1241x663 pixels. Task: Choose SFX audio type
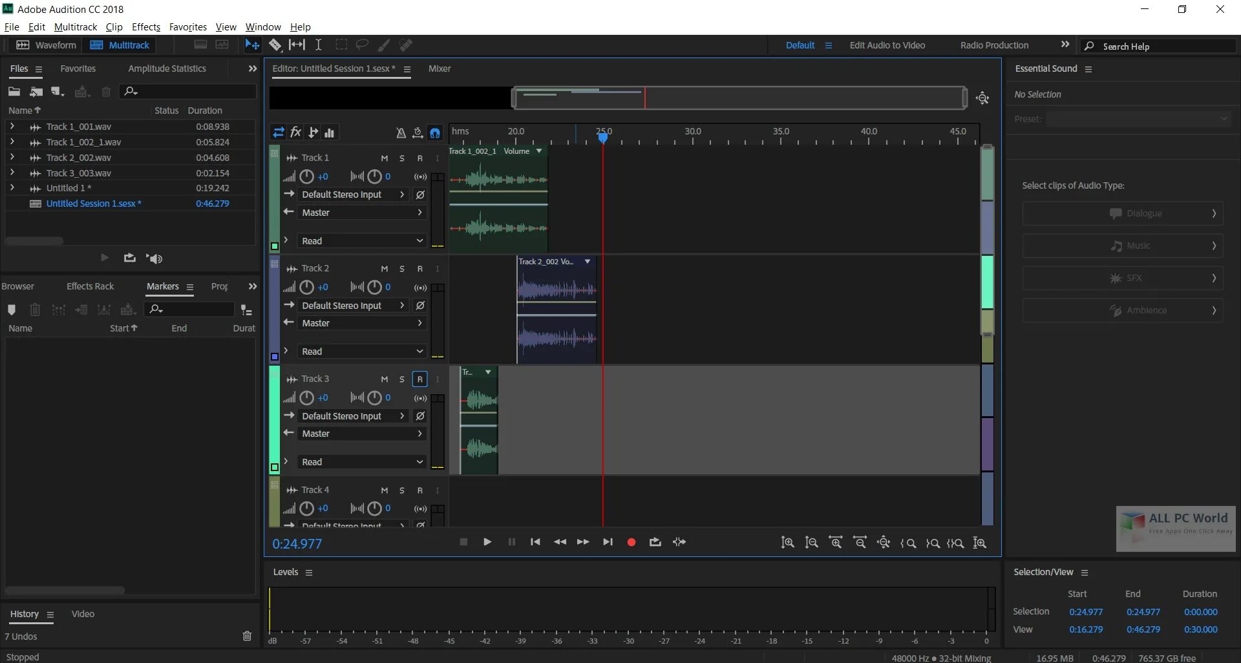[1123, 278]
